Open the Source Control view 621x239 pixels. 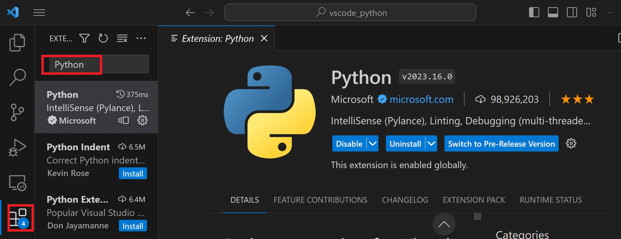pyautogui.click(x=18, y=112)
